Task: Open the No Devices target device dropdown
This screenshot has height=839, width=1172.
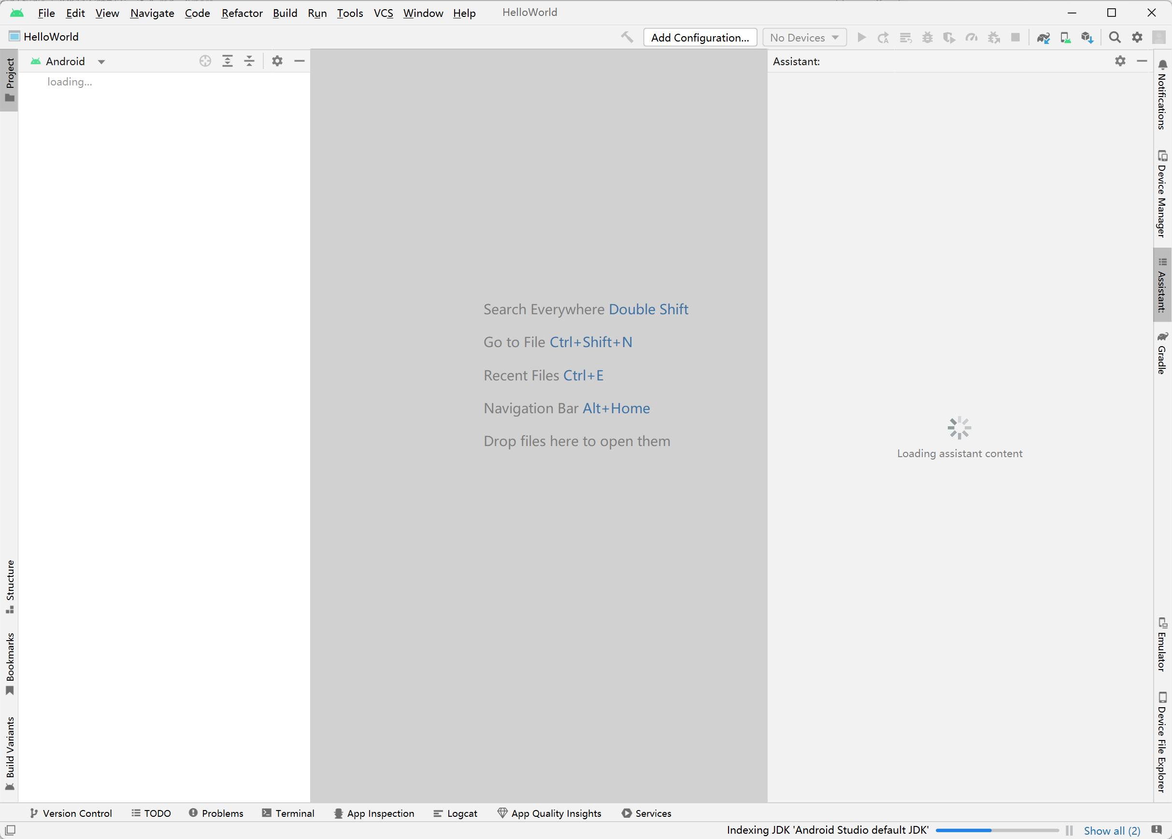Action: tap(804, 37)
